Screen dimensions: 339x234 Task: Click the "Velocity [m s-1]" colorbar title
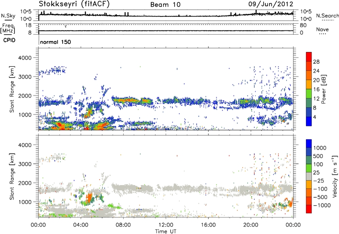[x=335, y=176]
